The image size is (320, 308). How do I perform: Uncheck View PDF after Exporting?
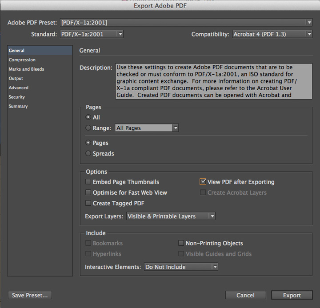(x=203, y=182)
